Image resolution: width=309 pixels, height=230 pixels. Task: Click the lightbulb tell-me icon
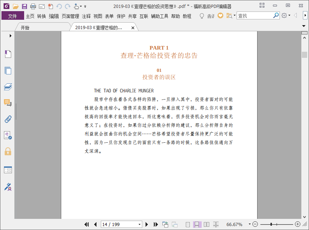202,16
